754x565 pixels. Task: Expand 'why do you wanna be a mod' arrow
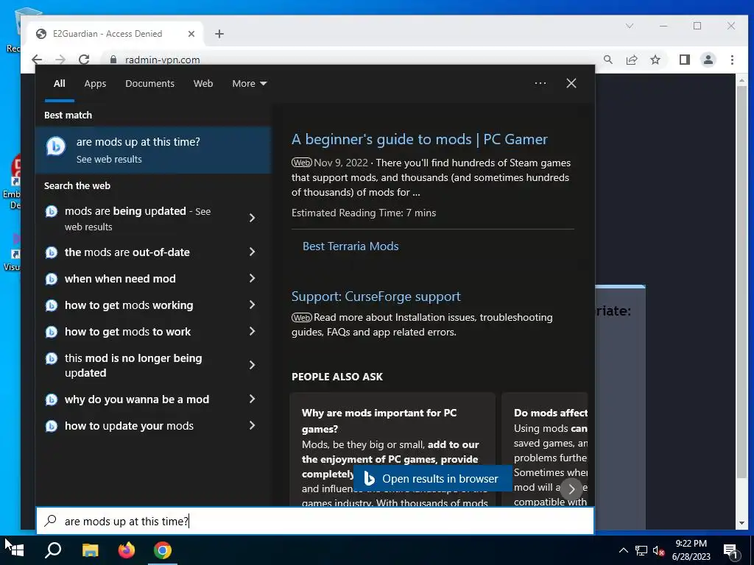click(x=252, y=399)
